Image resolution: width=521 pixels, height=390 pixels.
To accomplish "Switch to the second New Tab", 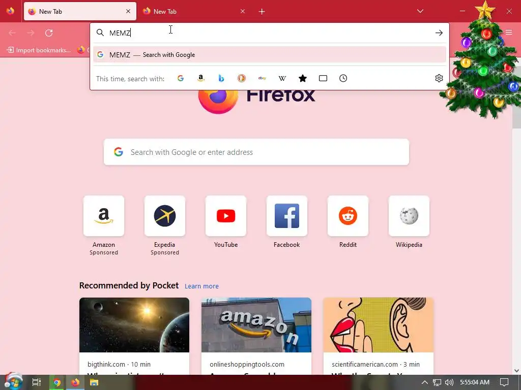I will coord(194,11).
